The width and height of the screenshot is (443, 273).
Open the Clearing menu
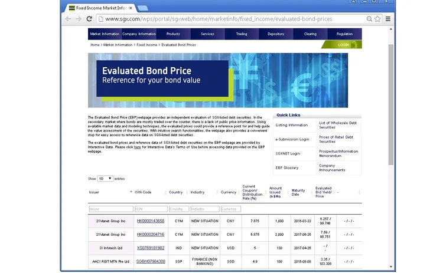[x=310, y=34]
